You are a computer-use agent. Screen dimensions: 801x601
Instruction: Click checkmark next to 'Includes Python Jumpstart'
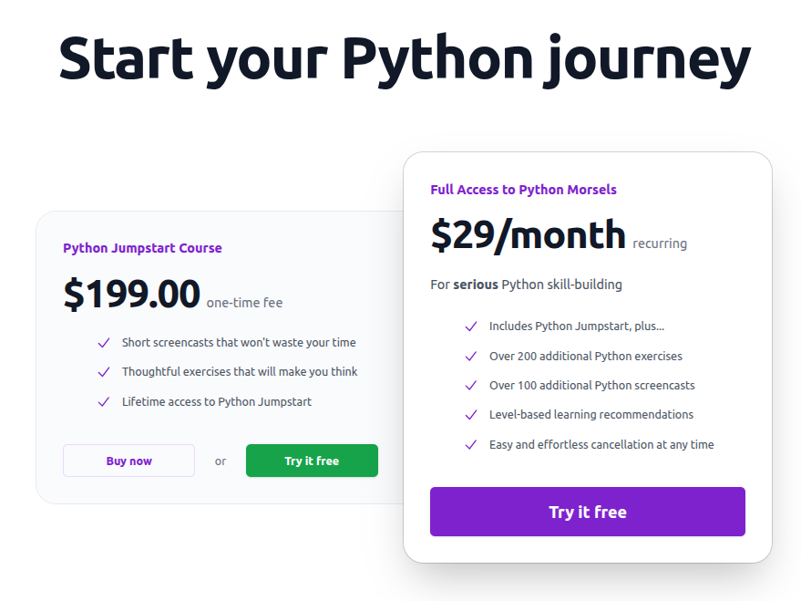471,326
